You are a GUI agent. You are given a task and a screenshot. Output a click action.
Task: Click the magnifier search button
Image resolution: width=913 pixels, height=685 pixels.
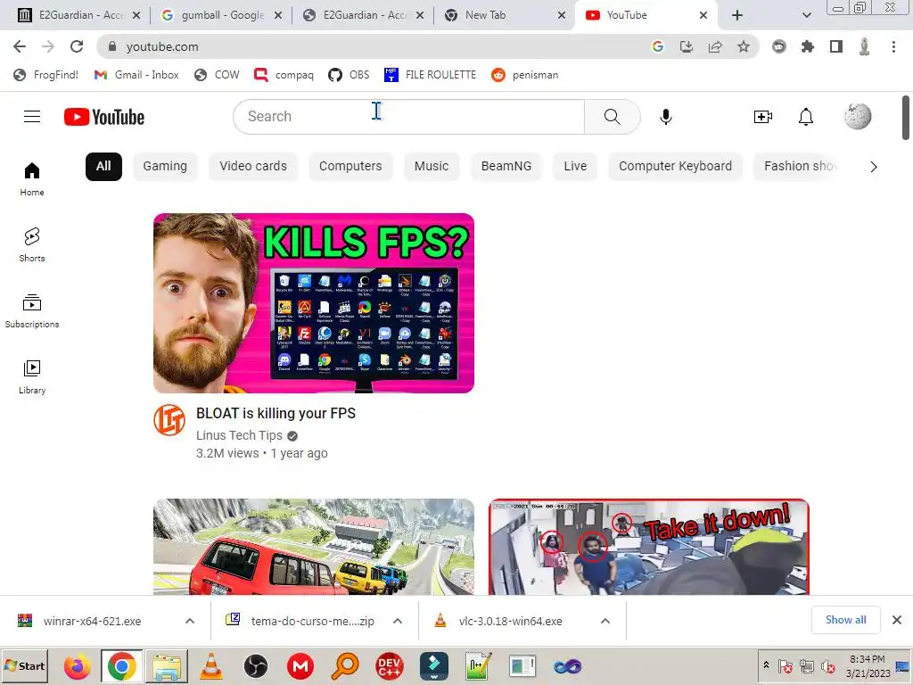612,117
